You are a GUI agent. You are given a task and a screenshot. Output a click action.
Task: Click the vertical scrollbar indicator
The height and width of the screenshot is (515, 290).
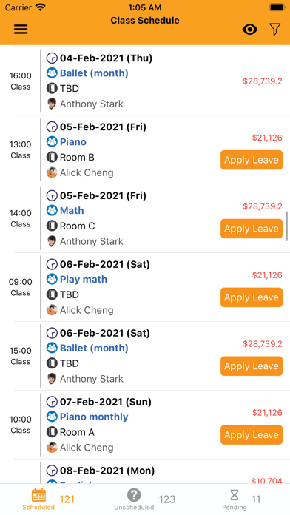coord(287,226)
